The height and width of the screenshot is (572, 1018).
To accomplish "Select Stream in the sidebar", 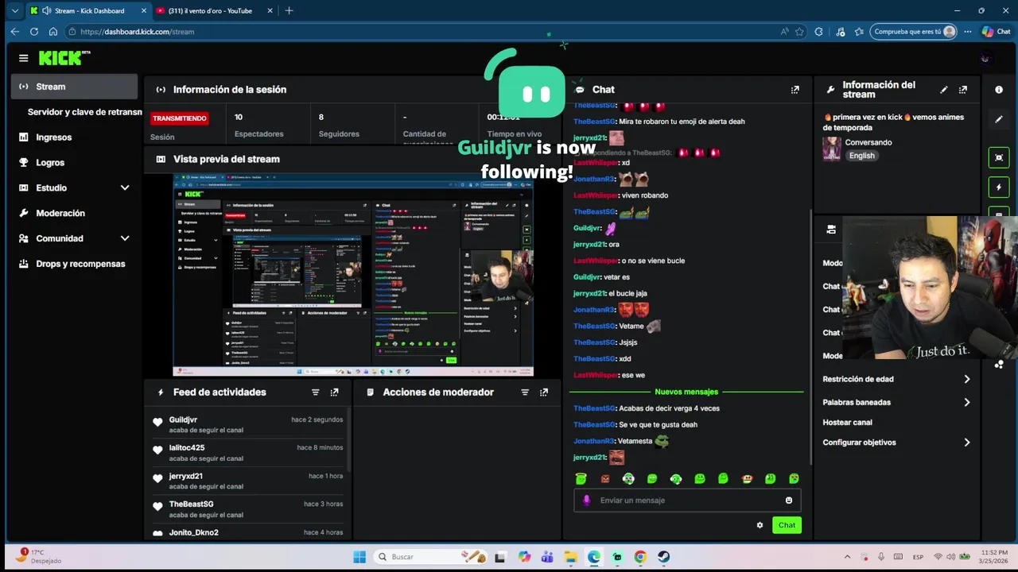I will click(74, 87).
